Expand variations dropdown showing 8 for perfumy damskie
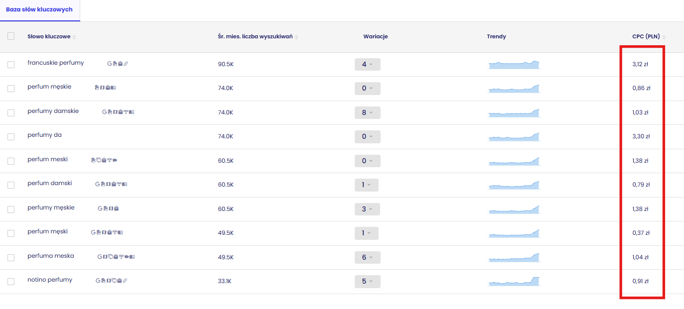 coord(367,112)
